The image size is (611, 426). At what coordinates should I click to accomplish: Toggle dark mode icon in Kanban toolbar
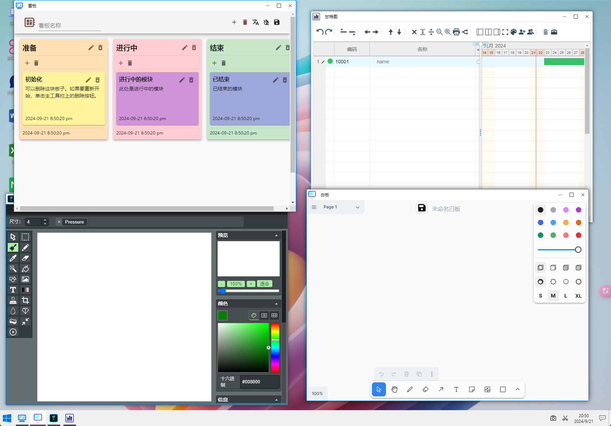click(x=266, y=22)
